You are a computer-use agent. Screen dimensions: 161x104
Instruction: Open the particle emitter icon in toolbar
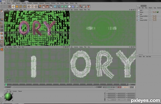point(76,6)
